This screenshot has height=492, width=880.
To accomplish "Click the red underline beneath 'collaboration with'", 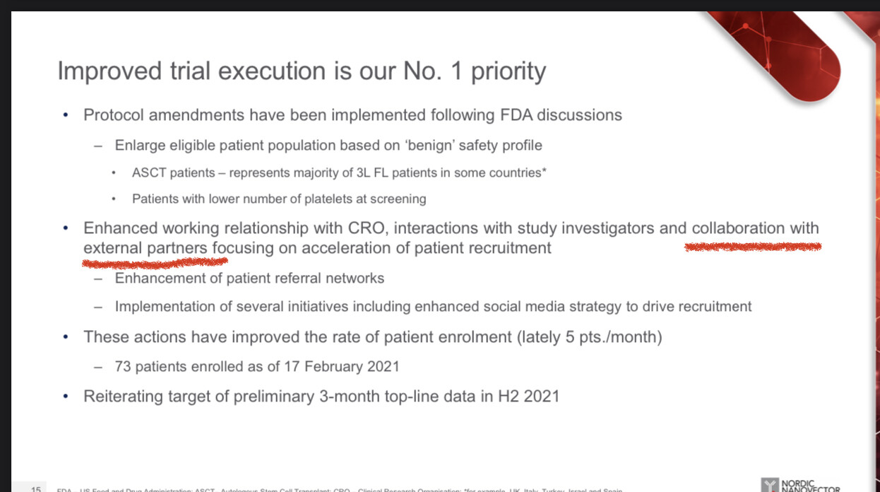I will click(752, 247).
